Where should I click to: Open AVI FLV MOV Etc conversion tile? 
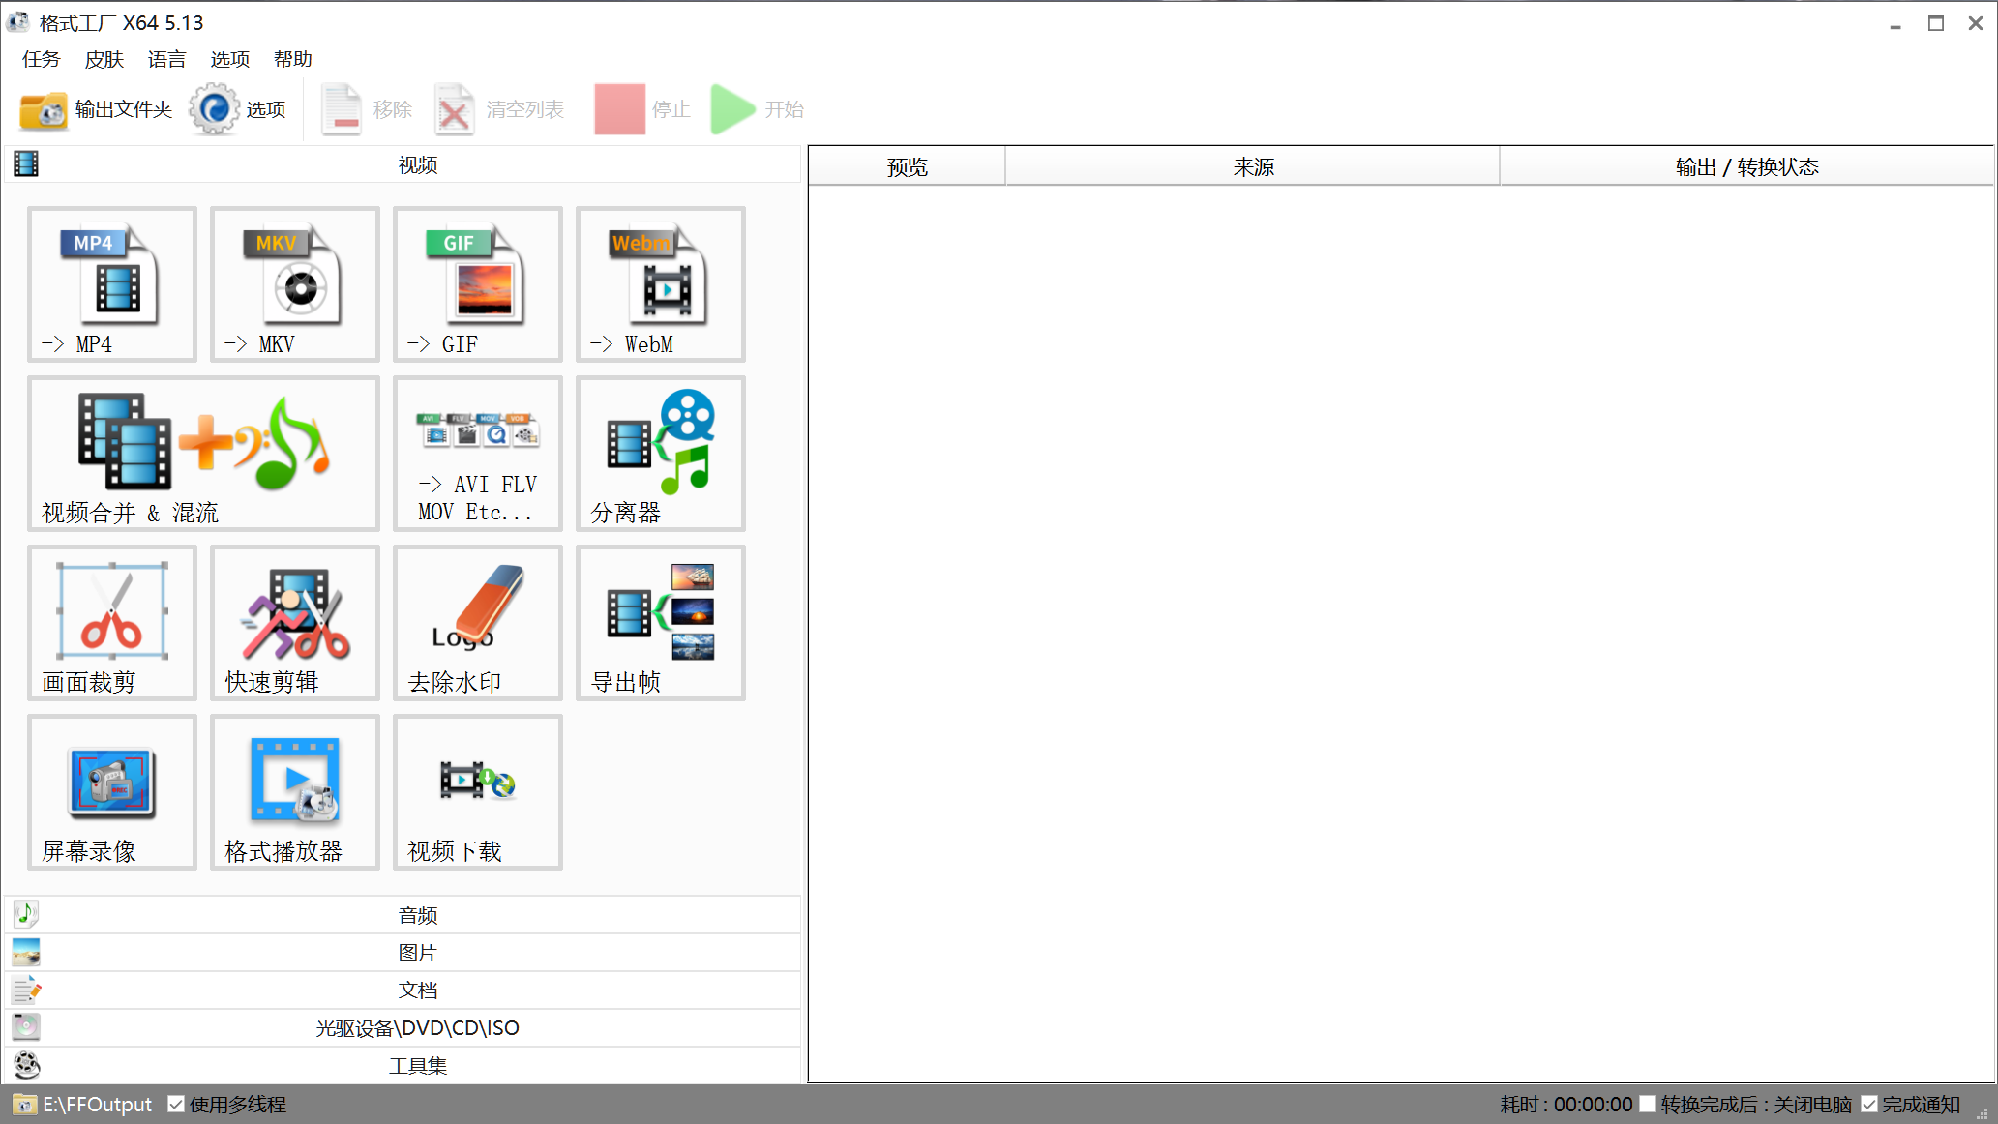click(478, 454)
